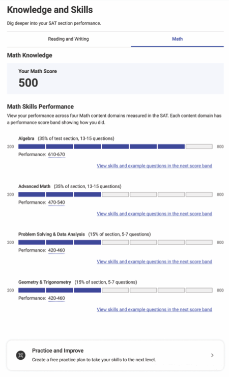Viewport: 229px width, 377px height.
Task: Click Algebra performance range 610-670
Action: [56, 154]
